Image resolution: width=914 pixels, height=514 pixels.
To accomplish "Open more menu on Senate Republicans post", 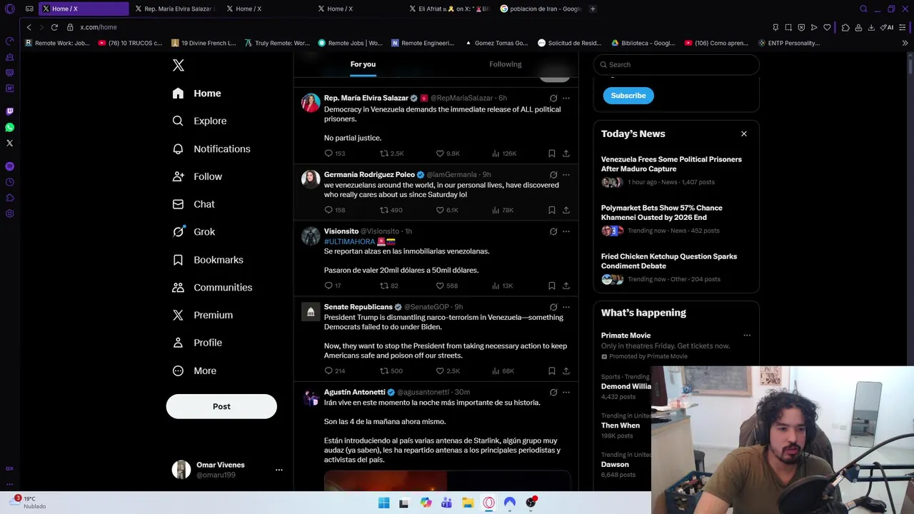I will (566, 307).
